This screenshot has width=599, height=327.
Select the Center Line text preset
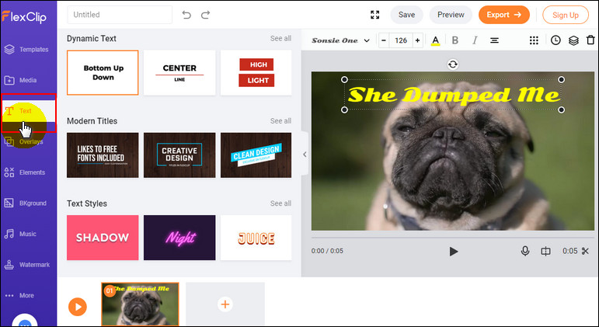[179, 72]
